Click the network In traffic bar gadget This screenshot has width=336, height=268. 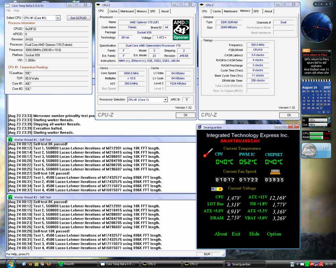click(318, 120)
